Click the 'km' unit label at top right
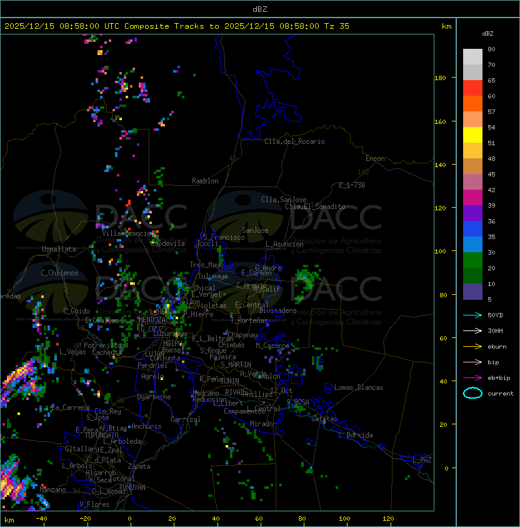Image resolution: width=520 pixels, height=527 pixels. 446,26
